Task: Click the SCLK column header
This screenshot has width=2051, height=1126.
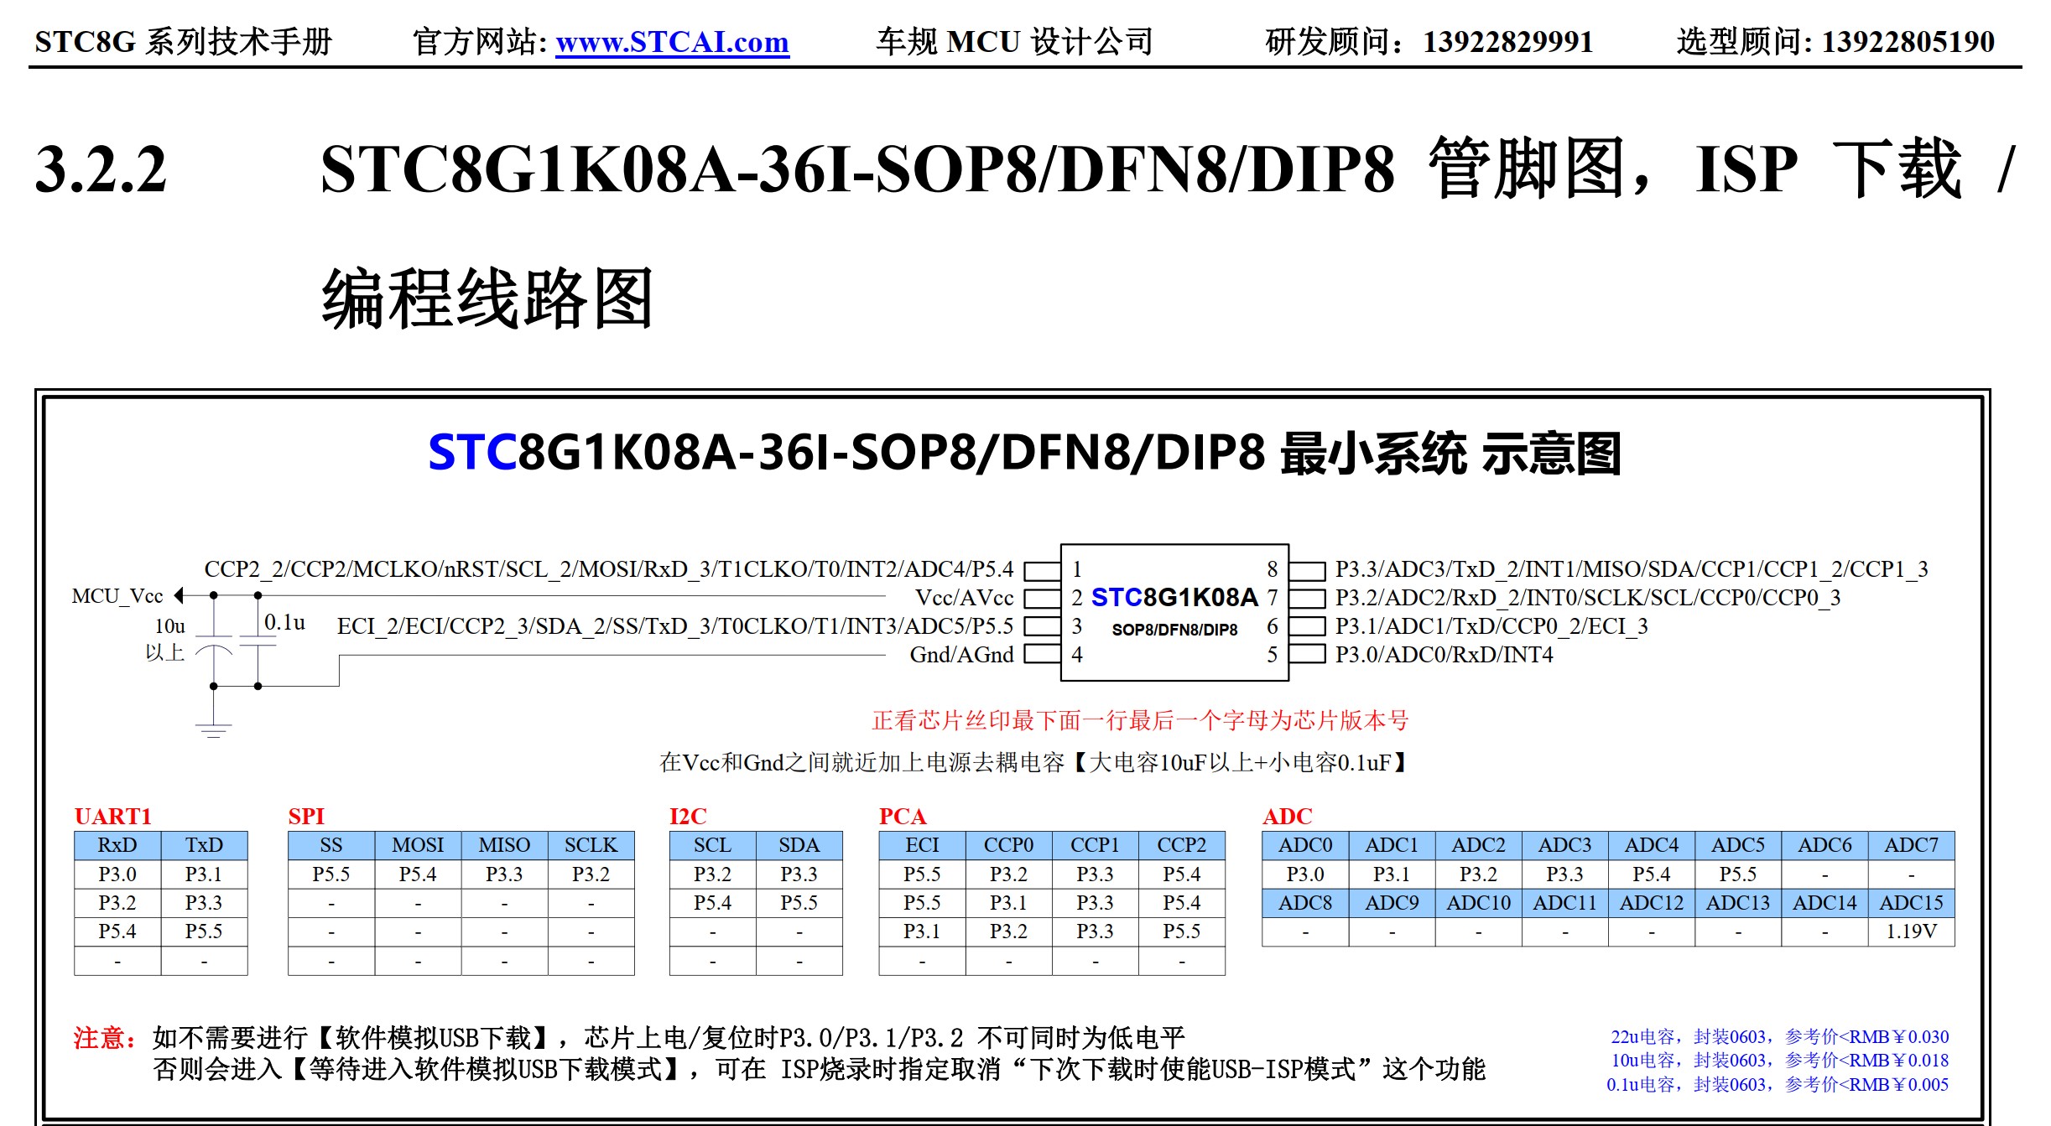Action: tap(591, 845)
